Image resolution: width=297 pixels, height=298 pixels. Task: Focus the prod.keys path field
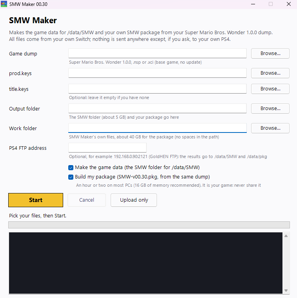click(x=157, y=73)
